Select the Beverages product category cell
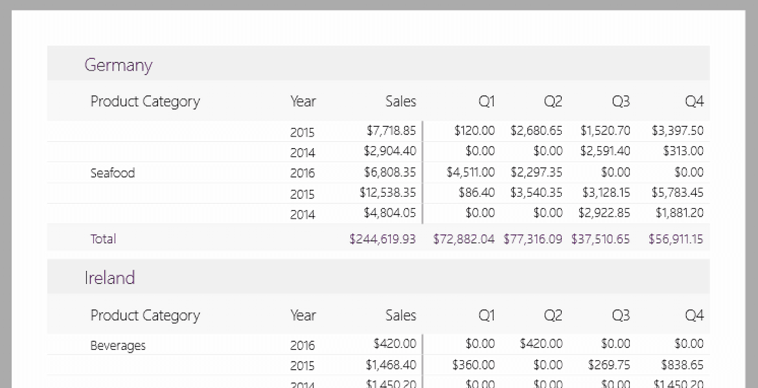758x388 pixels. [x=118, y=345]
